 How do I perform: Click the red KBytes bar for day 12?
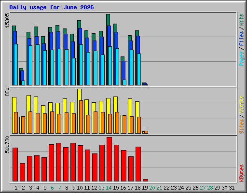95,167
